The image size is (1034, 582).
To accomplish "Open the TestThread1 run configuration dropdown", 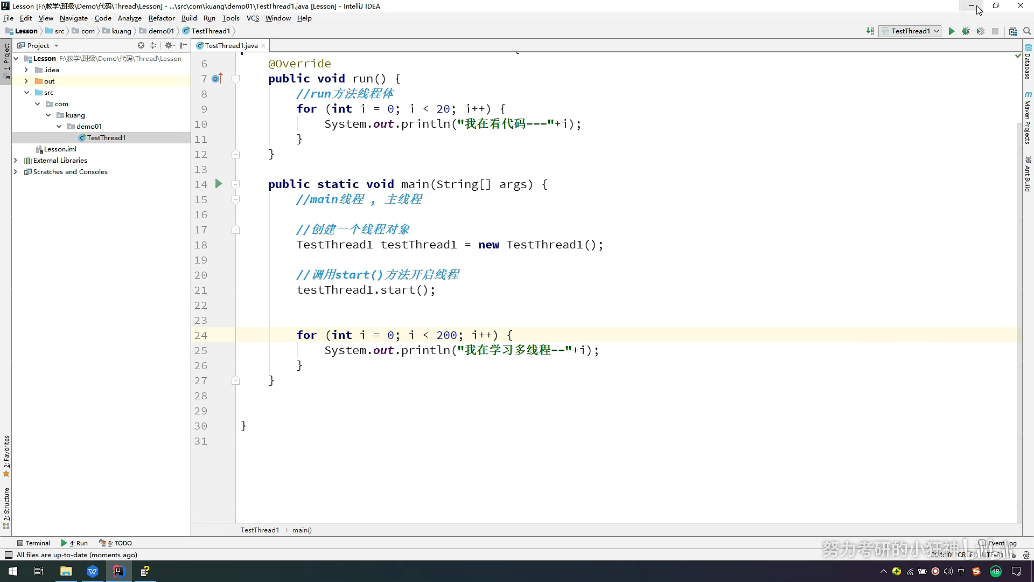I will [x=910, y=31].
